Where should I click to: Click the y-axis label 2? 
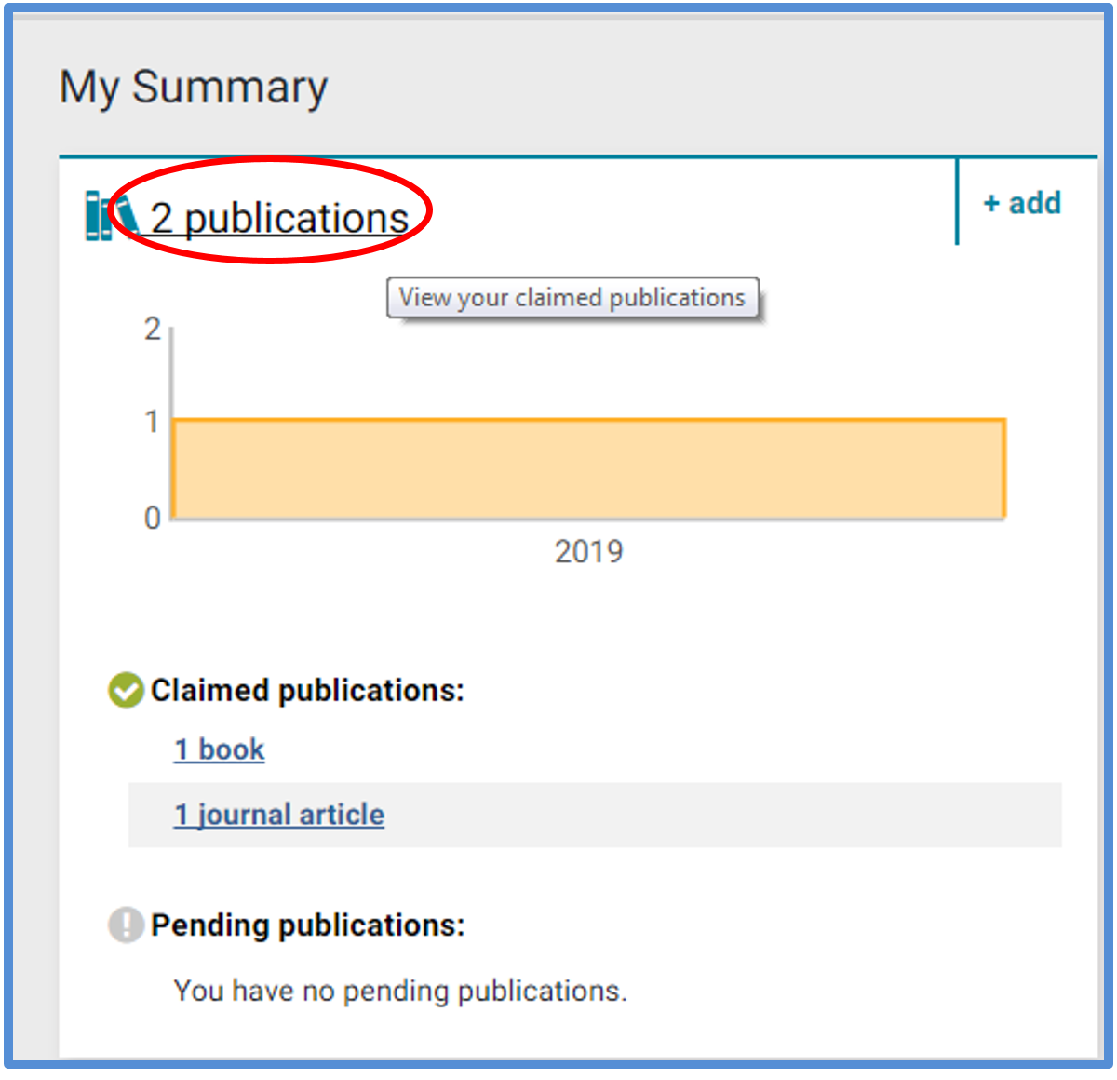153,329
